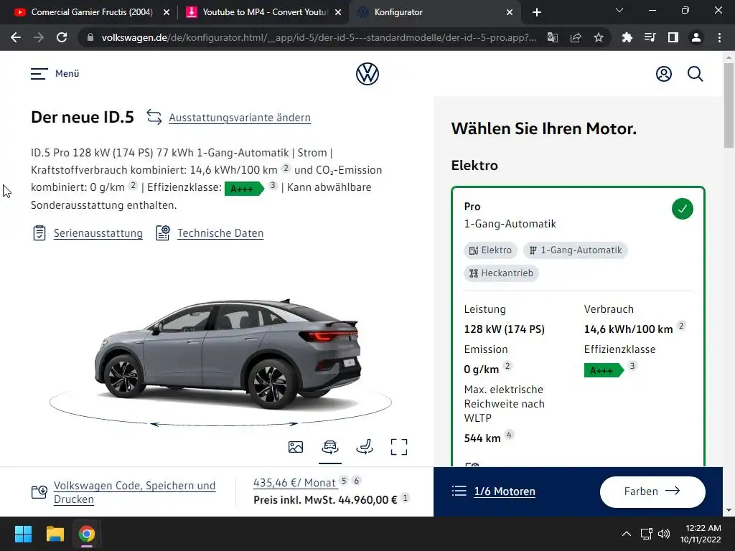Click the swap arrows icon beside Ausstattungsvariante ändern
Image resolution: width=735 pixels, height=551 pixels.
(154, 117)
